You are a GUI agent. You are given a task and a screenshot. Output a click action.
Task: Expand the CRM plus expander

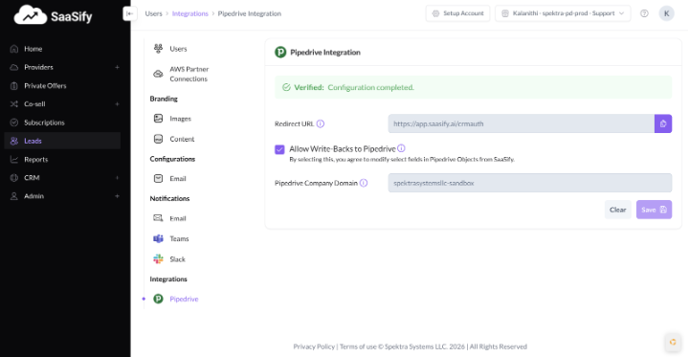pyautogui.click(x=117, y=178)
